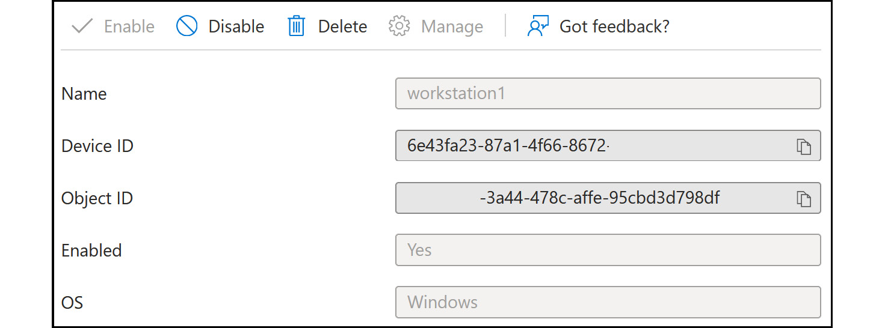Click the Delete trash can icon
This screenshot has width=885, height=328.
tap(297, 26)
